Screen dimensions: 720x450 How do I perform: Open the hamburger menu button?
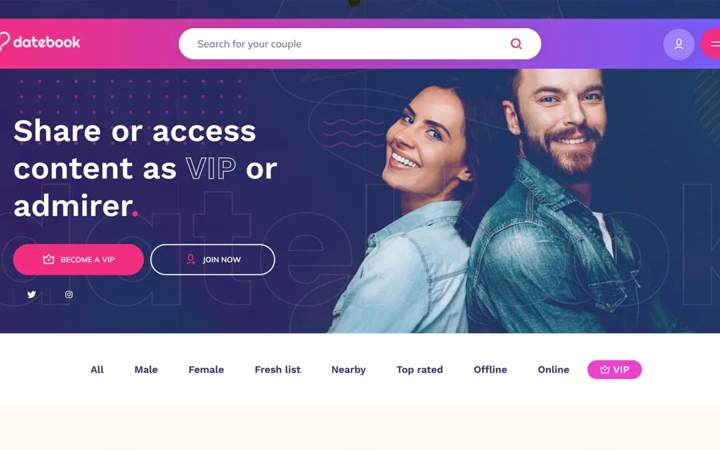pyautogui.click(x=712, y=43)
